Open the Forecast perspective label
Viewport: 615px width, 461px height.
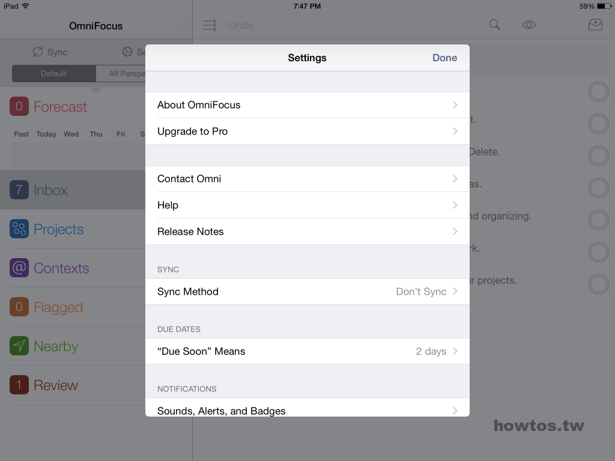(60, 107)
